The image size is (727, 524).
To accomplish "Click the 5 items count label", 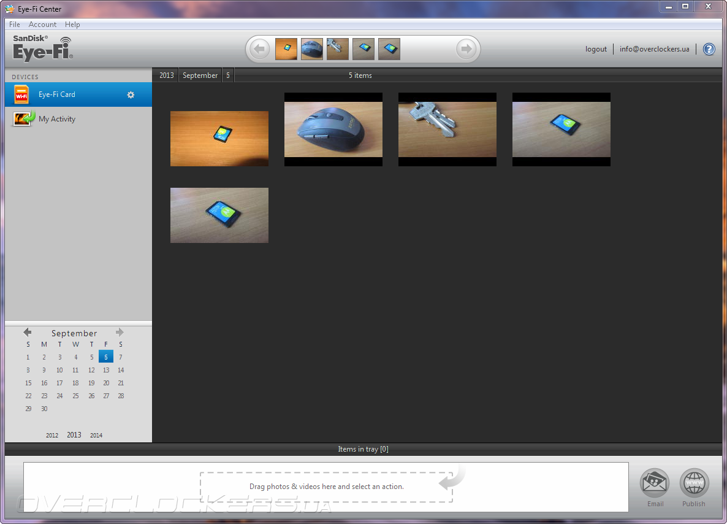I will coord(360,75).
